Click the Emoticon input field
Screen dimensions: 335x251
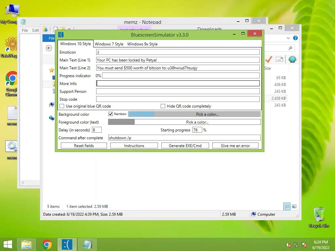coord(178,52)
